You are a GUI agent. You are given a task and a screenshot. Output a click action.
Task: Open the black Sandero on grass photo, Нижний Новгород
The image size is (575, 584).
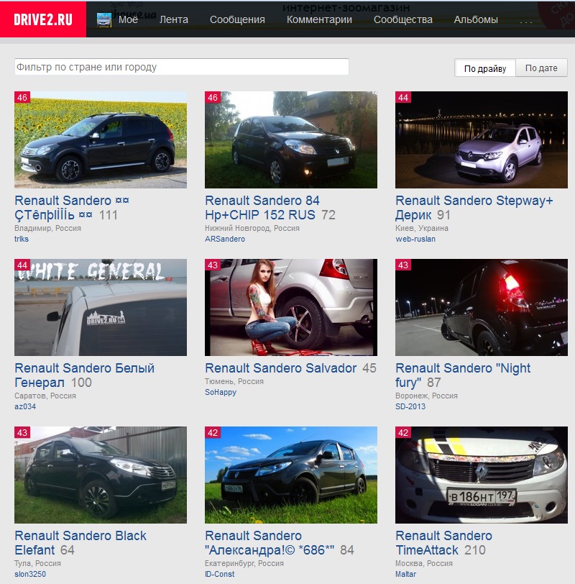pos(291,140)
